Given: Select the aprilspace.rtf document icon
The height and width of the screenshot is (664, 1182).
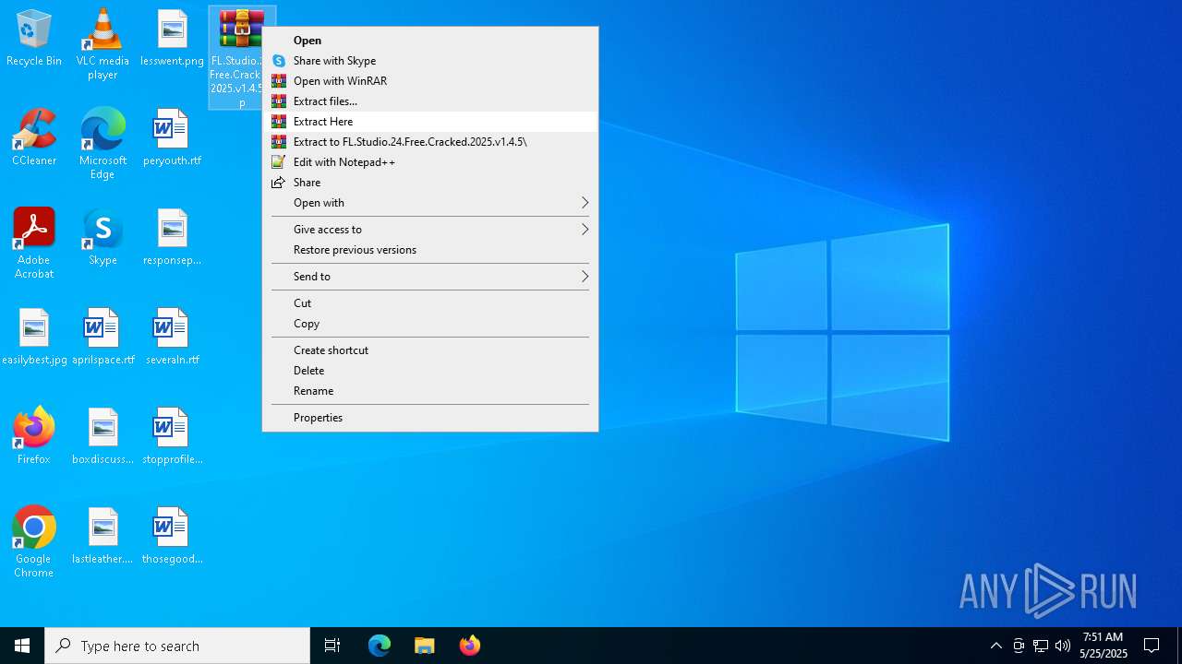Looking at the screenshot, I should tap(103, 337).
